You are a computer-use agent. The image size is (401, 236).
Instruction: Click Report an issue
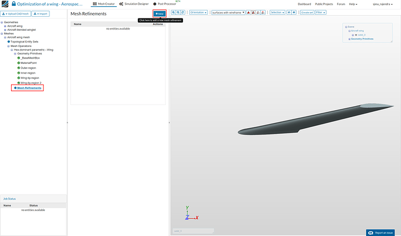click(x=380, y=233)
